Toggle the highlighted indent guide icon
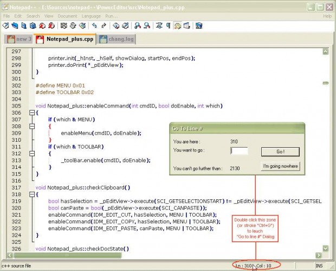336x271 pixels. [178, 26]
